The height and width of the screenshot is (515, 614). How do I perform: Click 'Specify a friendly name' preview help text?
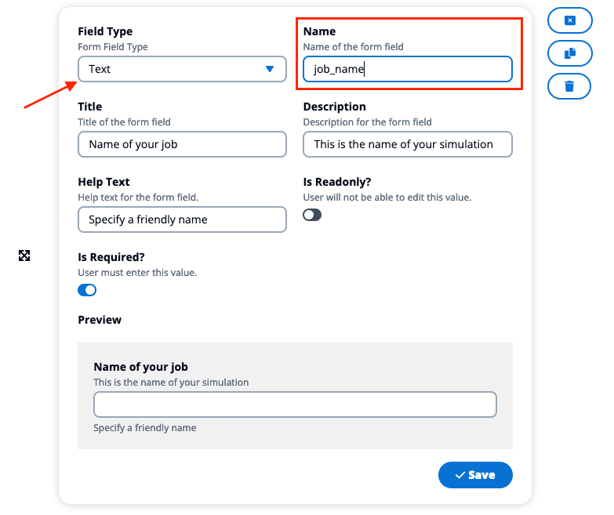click(x=145, y=428)
